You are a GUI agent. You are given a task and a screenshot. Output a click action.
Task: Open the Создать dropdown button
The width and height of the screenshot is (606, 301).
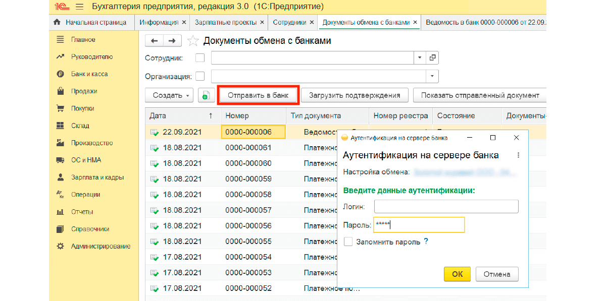tap(169, 95)
